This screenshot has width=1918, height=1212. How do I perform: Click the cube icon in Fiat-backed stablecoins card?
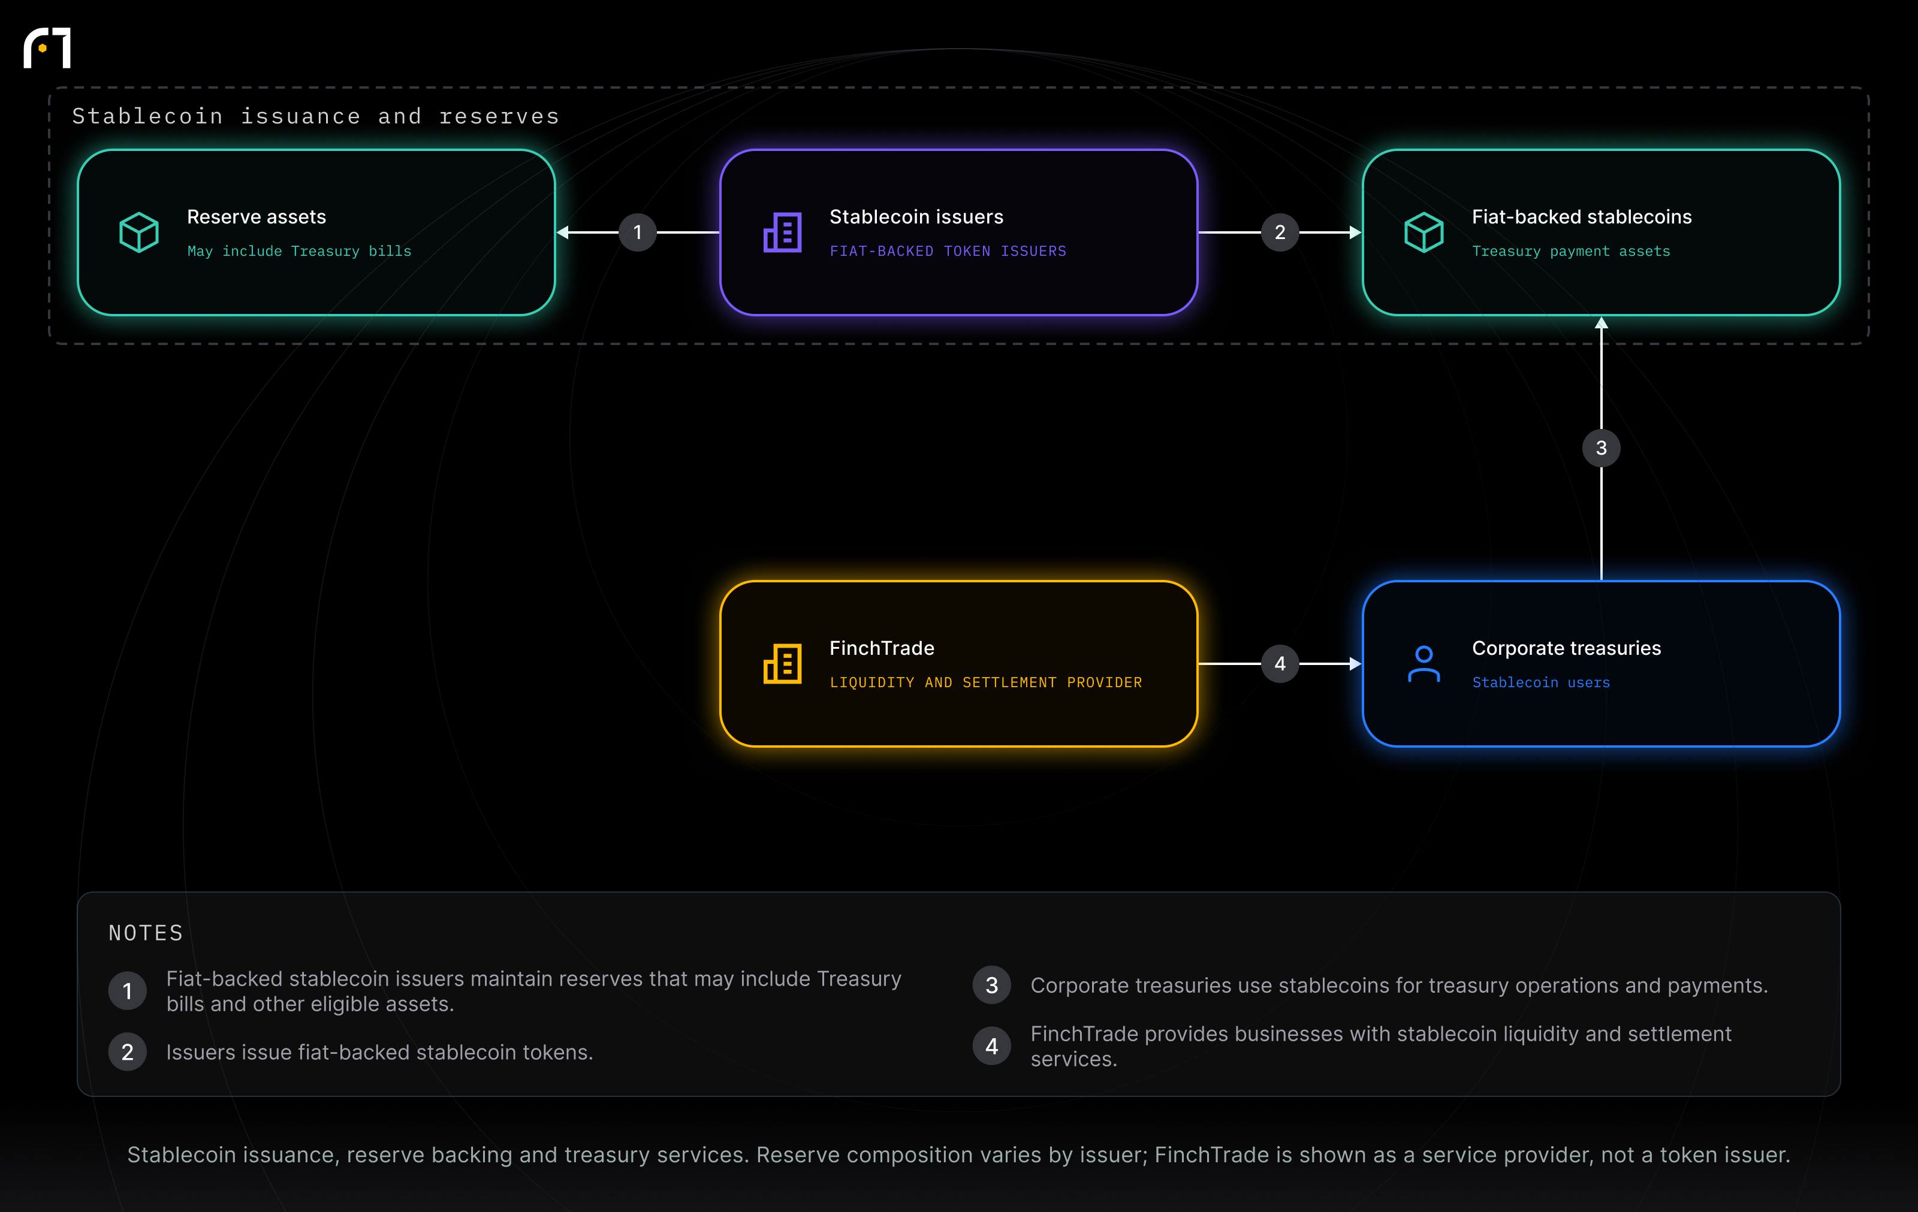click(1424, 232)
